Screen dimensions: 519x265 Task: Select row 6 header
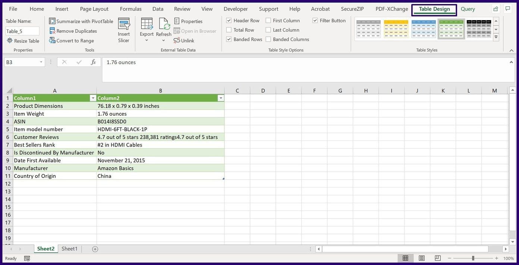(x=8, y=137)
